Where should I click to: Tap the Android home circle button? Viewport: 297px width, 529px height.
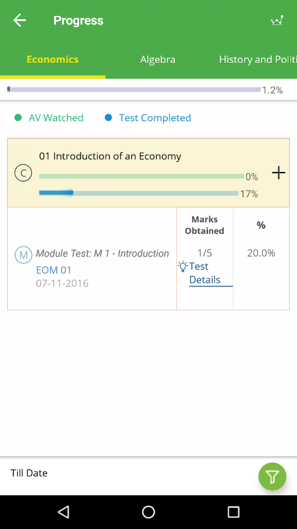pos(148,512)
